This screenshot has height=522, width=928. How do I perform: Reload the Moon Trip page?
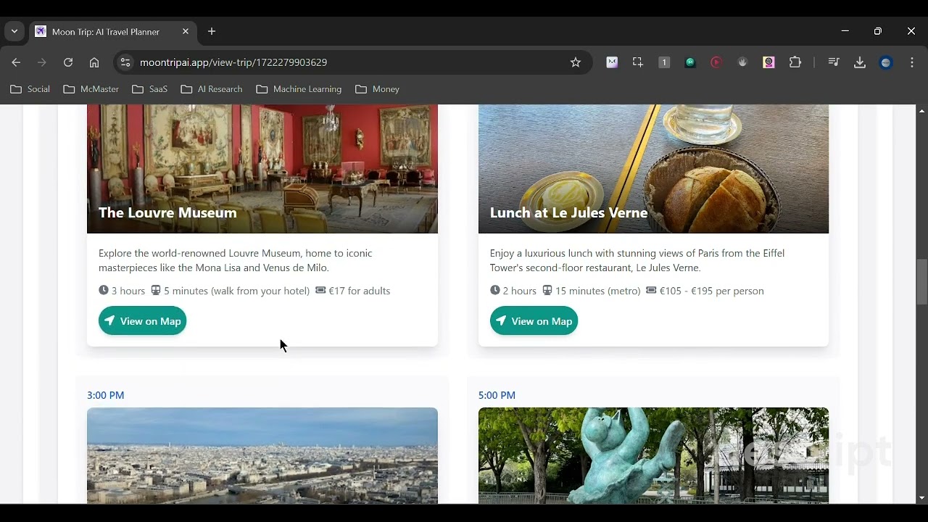click(68, 62)
